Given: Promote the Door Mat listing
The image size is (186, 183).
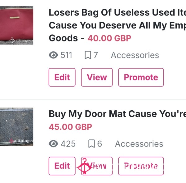Looking at the screenshot, I should 141,166.
